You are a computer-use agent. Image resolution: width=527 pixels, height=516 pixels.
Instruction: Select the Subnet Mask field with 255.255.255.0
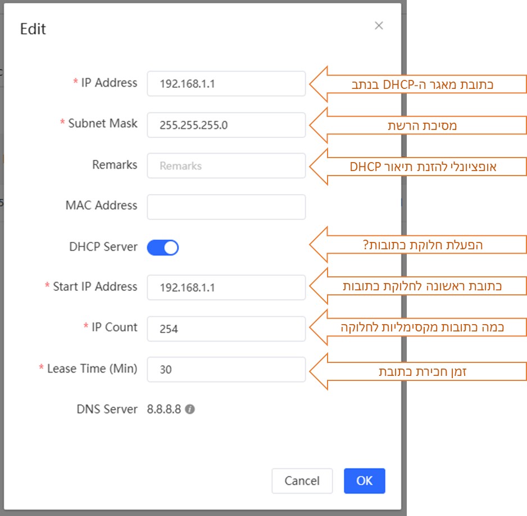click(x=226, y=125)
